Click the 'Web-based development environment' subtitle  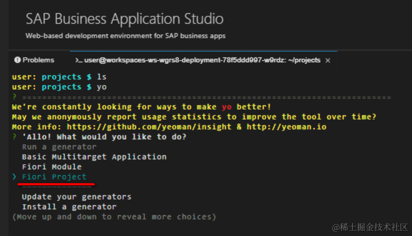tap(126, 36)
